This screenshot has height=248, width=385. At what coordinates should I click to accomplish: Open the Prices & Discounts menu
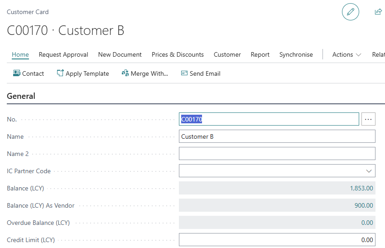178,54
